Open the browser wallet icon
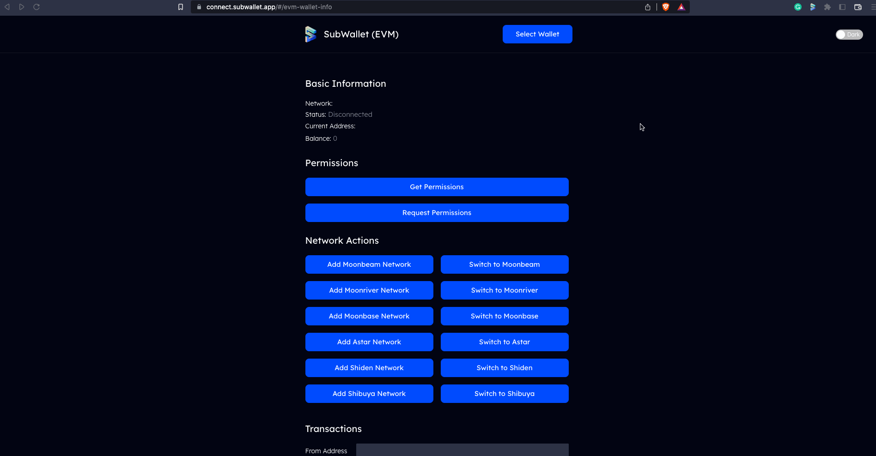This screenshot has width=876, height=456. coord(858,7)
